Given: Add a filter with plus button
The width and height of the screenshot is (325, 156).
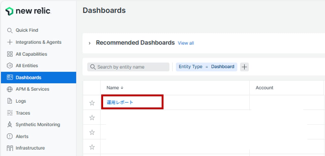Looking at the screenshot, I should tap(244, 67).
